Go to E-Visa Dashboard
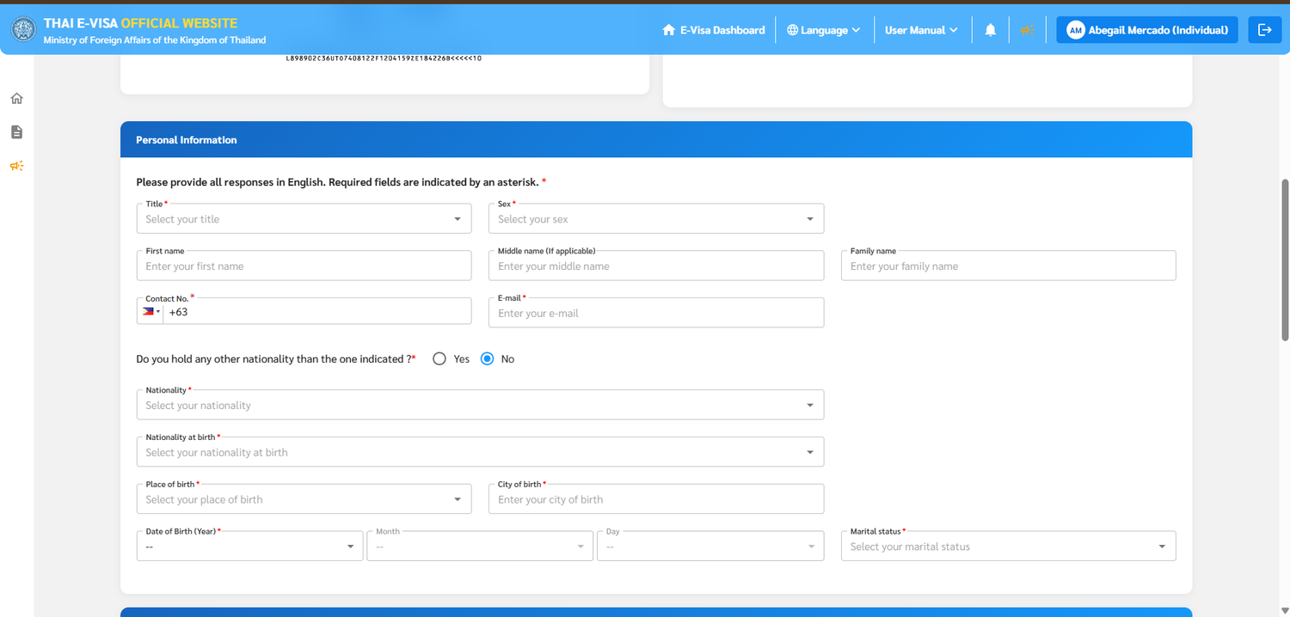The image size is (1290, 617). pyautogui.click(x=713, y=30)
